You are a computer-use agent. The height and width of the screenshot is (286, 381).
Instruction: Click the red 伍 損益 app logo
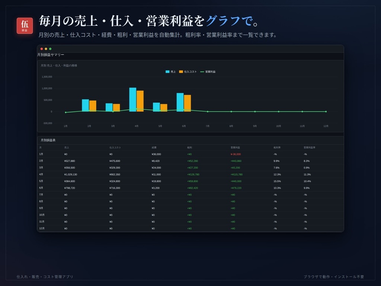pyautogui.click(x=25, y=26)
